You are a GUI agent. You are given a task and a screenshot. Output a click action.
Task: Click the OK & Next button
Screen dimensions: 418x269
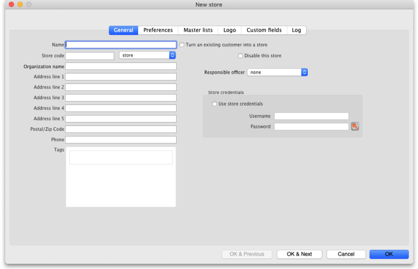coord(298,254)
